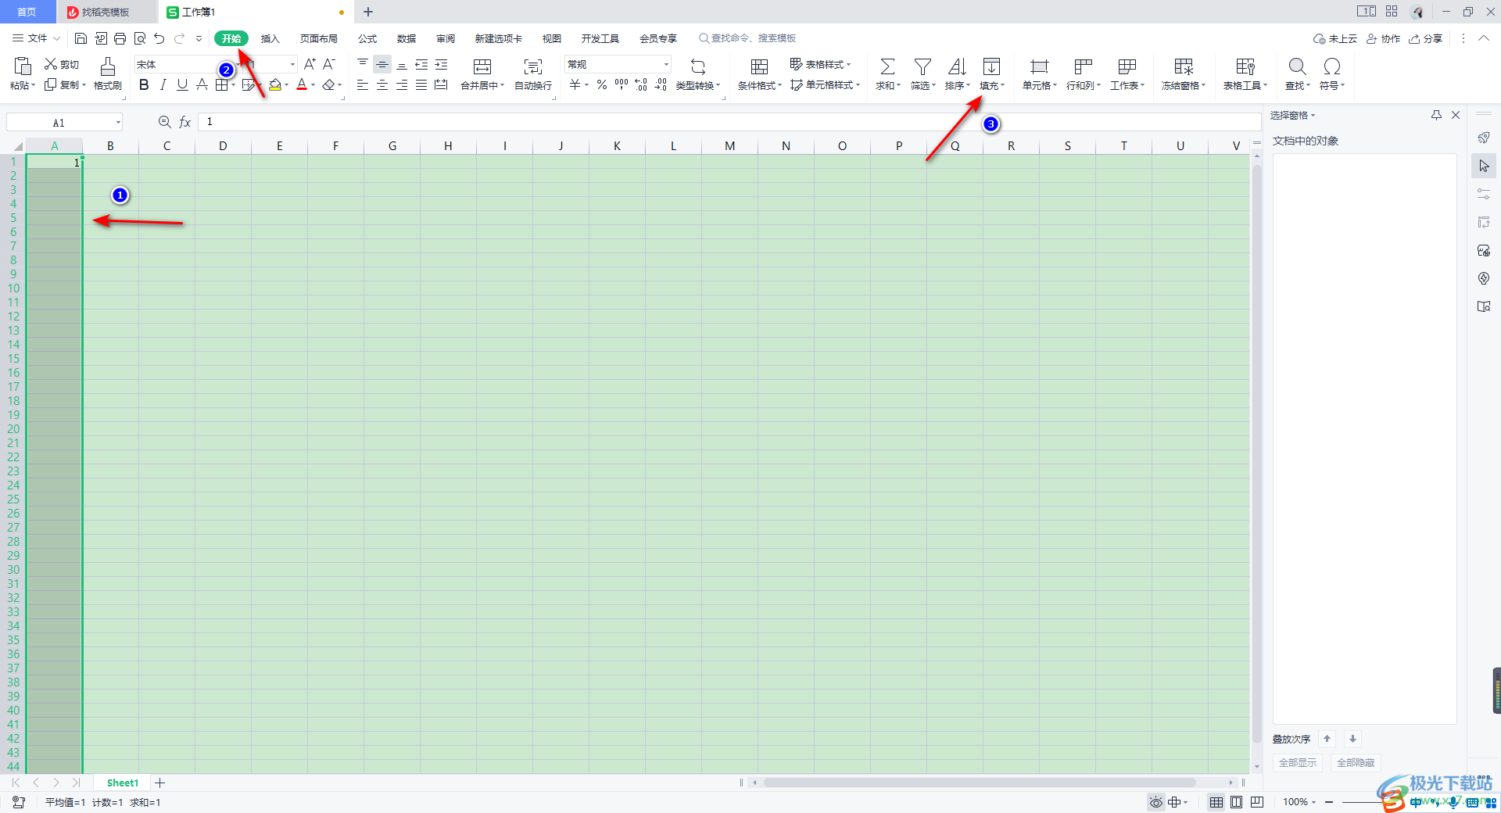This screenshot has height=813, width=1501.
Task: Open Print Preview icon
Action: click(140, 38)
